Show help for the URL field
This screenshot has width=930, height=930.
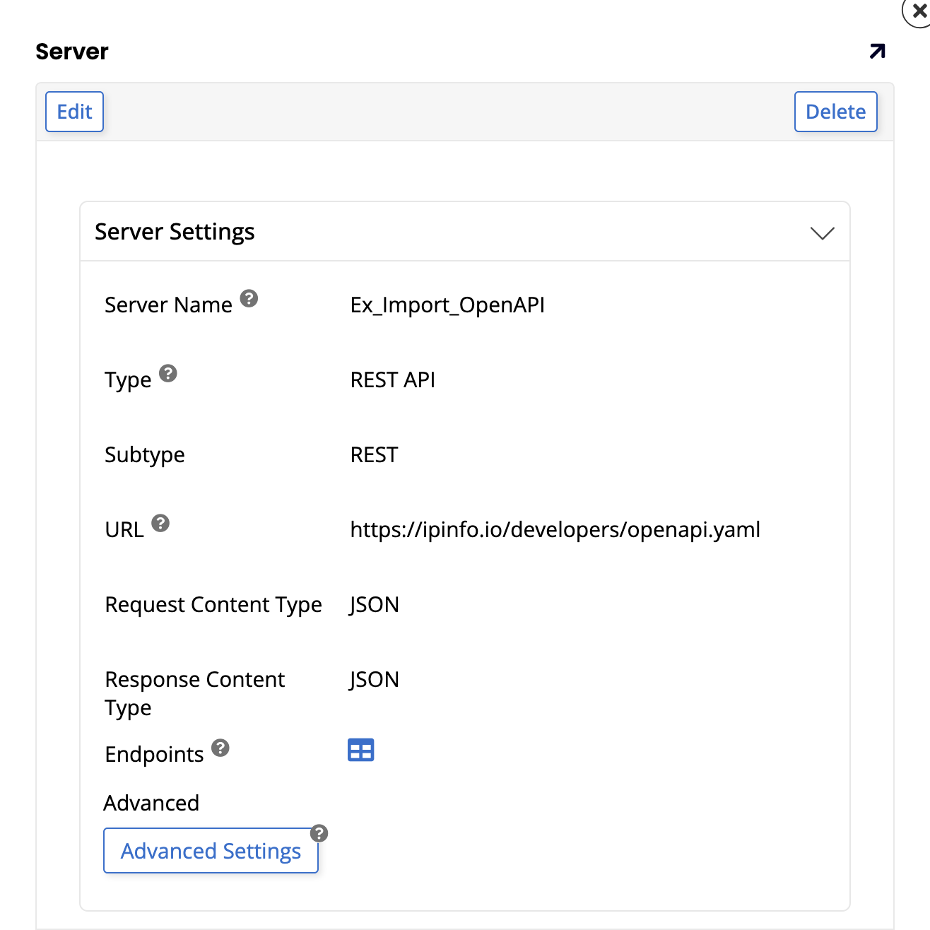160,523
